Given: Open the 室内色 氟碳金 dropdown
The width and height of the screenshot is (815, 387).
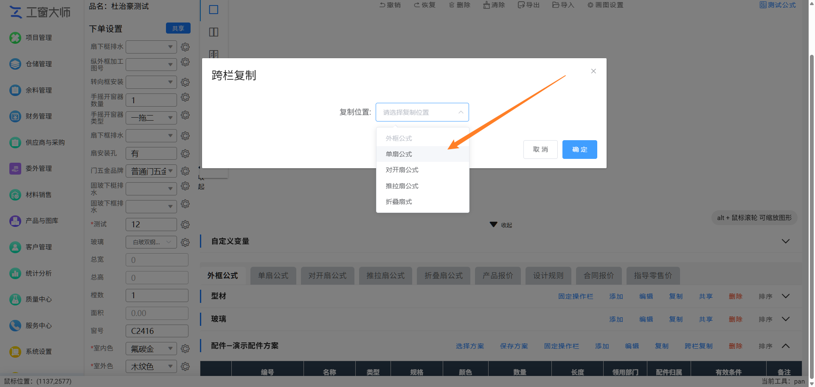Looking at the screenshot, I should pos(151,349).
